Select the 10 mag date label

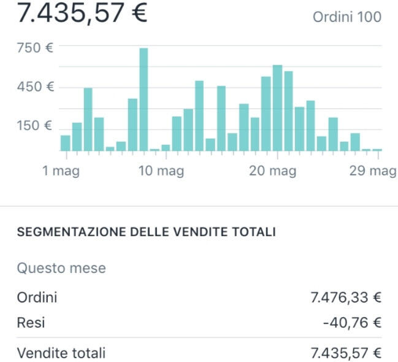(161, 171)
